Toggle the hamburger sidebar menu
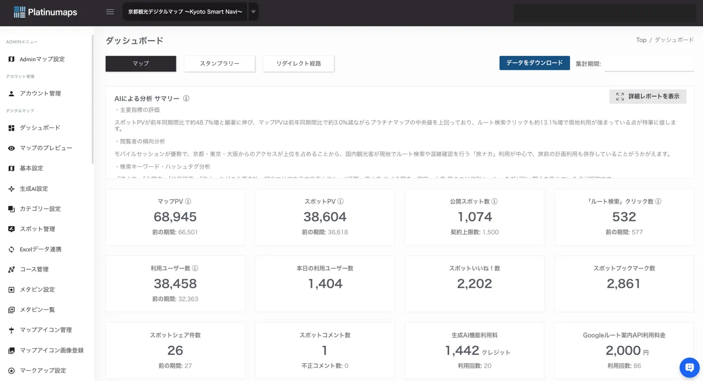Screen dimensions: 703x381 tap(110, 12)
